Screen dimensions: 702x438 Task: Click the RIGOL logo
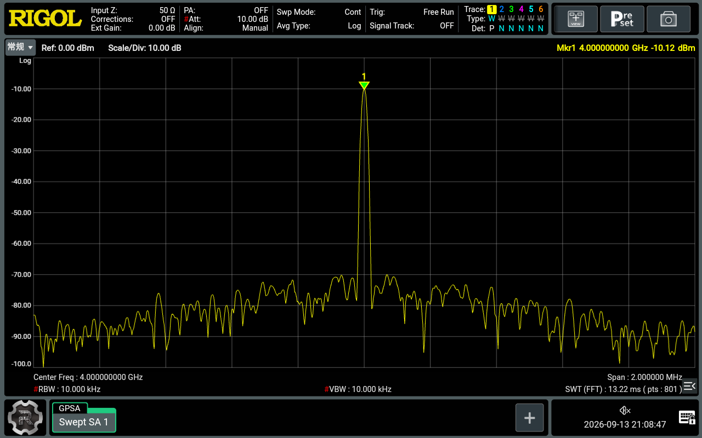point(45,19)
